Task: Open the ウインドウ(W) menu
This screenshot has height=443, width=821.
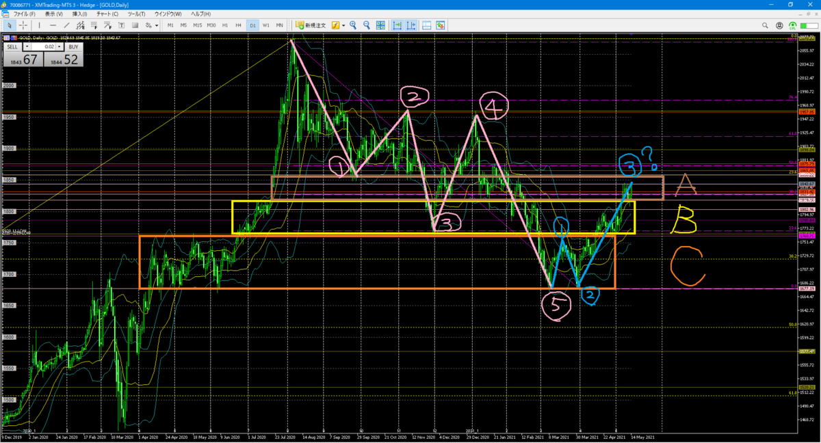Action: (168, 14)
